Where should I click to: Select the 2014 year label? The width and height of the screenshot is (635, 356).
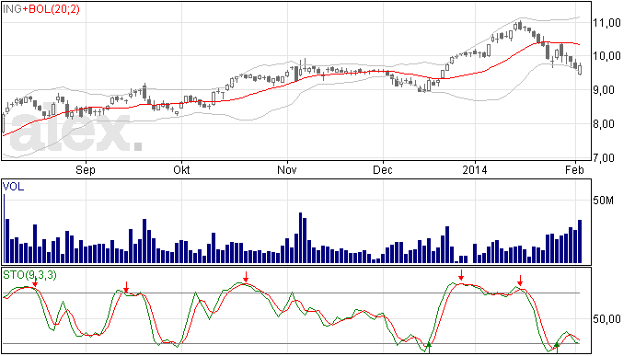point(475,169)
